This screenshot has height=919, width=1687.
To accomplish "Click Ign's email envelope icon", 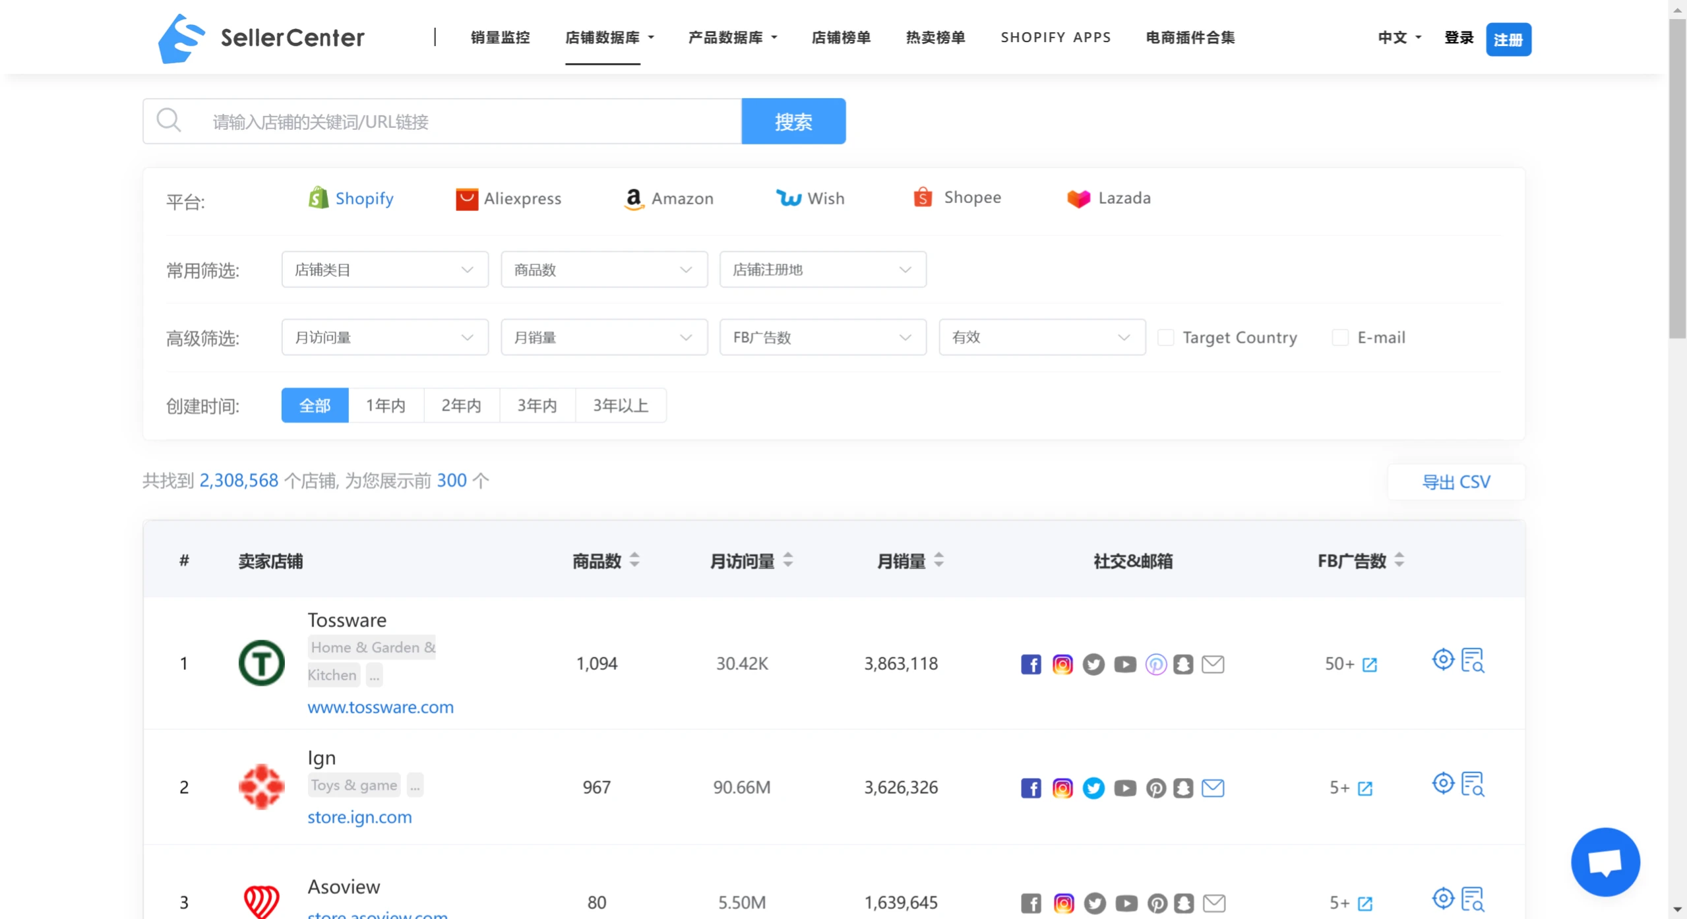I will coord(1212,788).
